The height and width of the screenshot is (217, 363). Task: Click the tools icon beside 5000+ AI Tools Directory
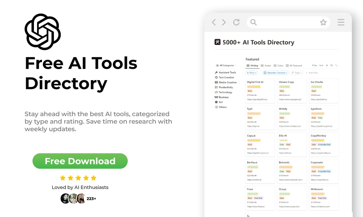pos(218,42)
